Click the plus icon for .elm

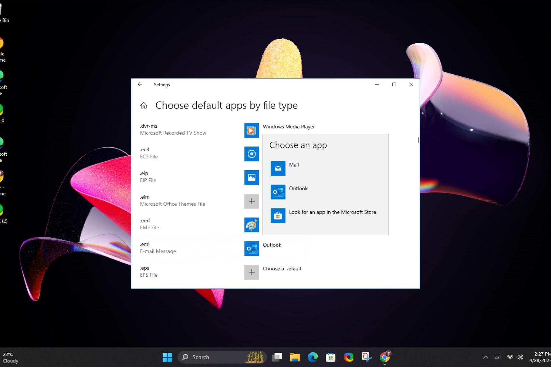tap(251, 201)
